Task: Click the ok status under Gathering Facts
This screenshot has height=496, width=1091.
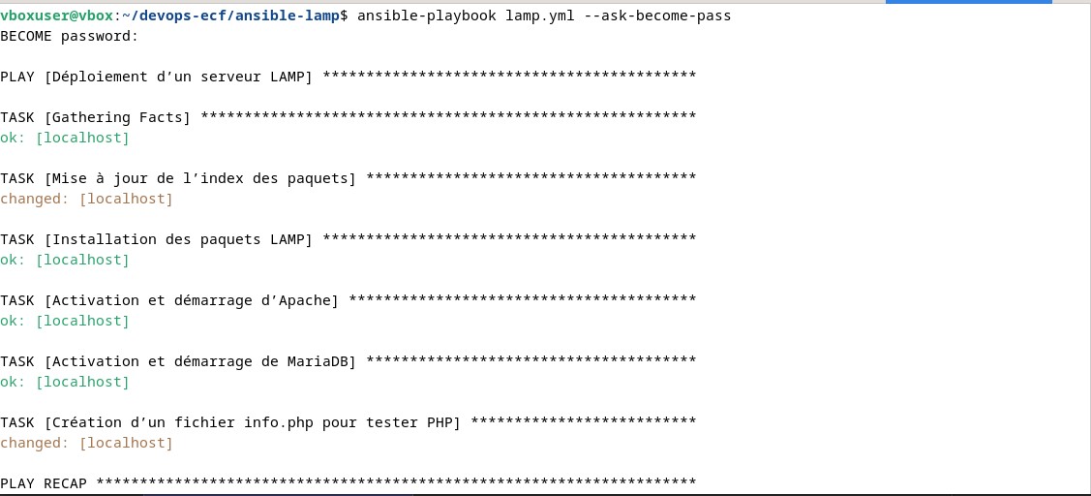Action: 65,139
